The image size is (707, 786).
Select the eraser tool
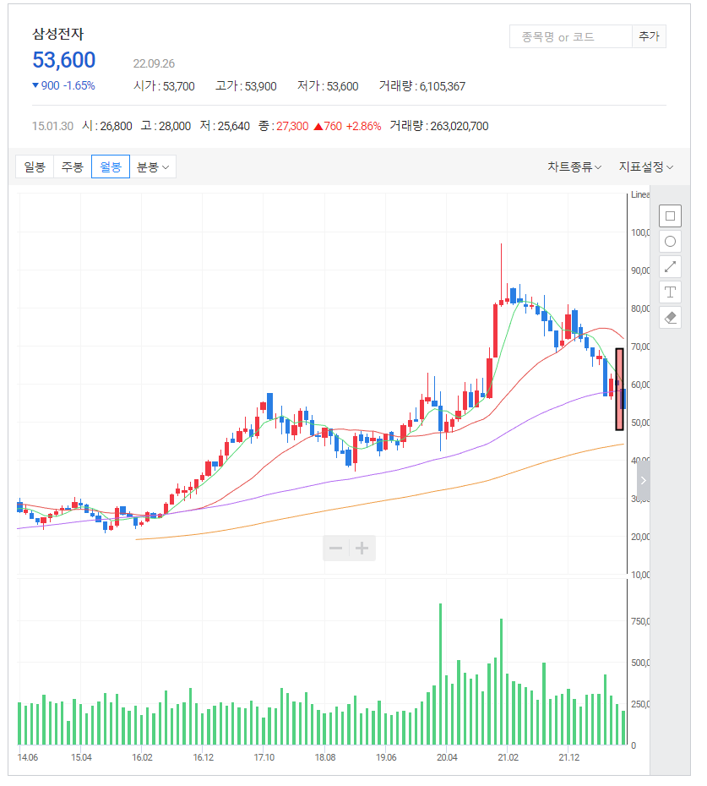pyautogui.click(x=670, y=317)
